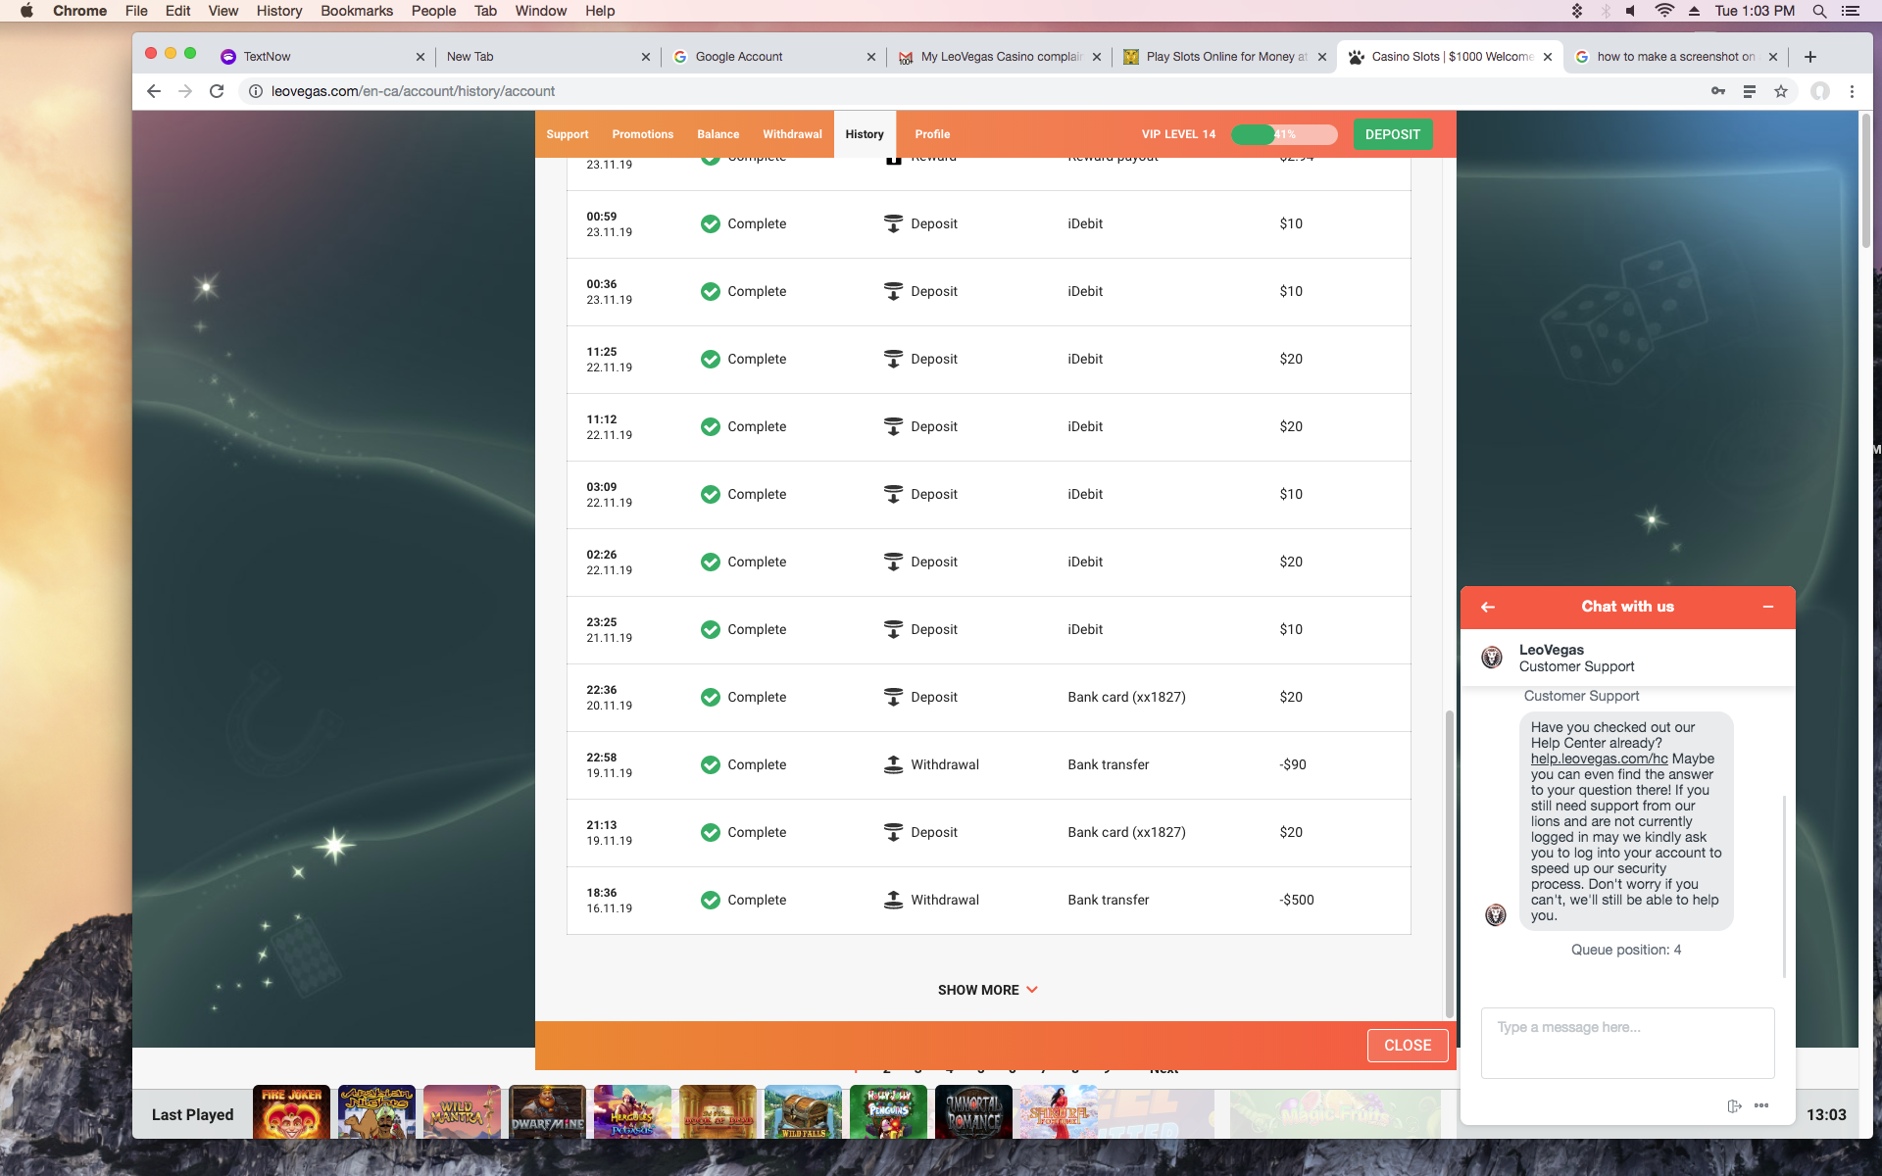The image size is (1882, 1176).
Task: Open macOS Spotlight search
Action: (1818, 11)
